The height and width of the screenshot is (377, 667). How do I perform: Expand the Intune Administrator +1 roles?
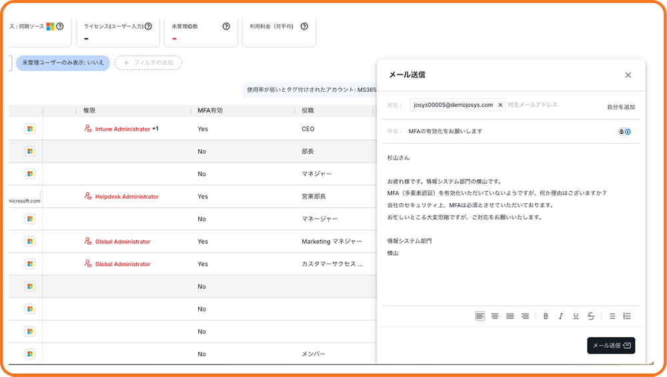155,129
